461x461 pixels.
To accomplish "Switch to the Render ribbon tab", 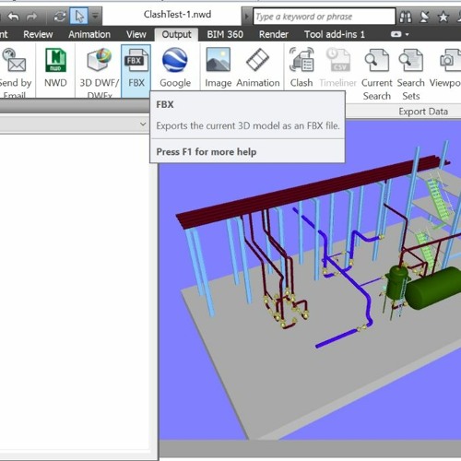I will (x=274, y=34).
